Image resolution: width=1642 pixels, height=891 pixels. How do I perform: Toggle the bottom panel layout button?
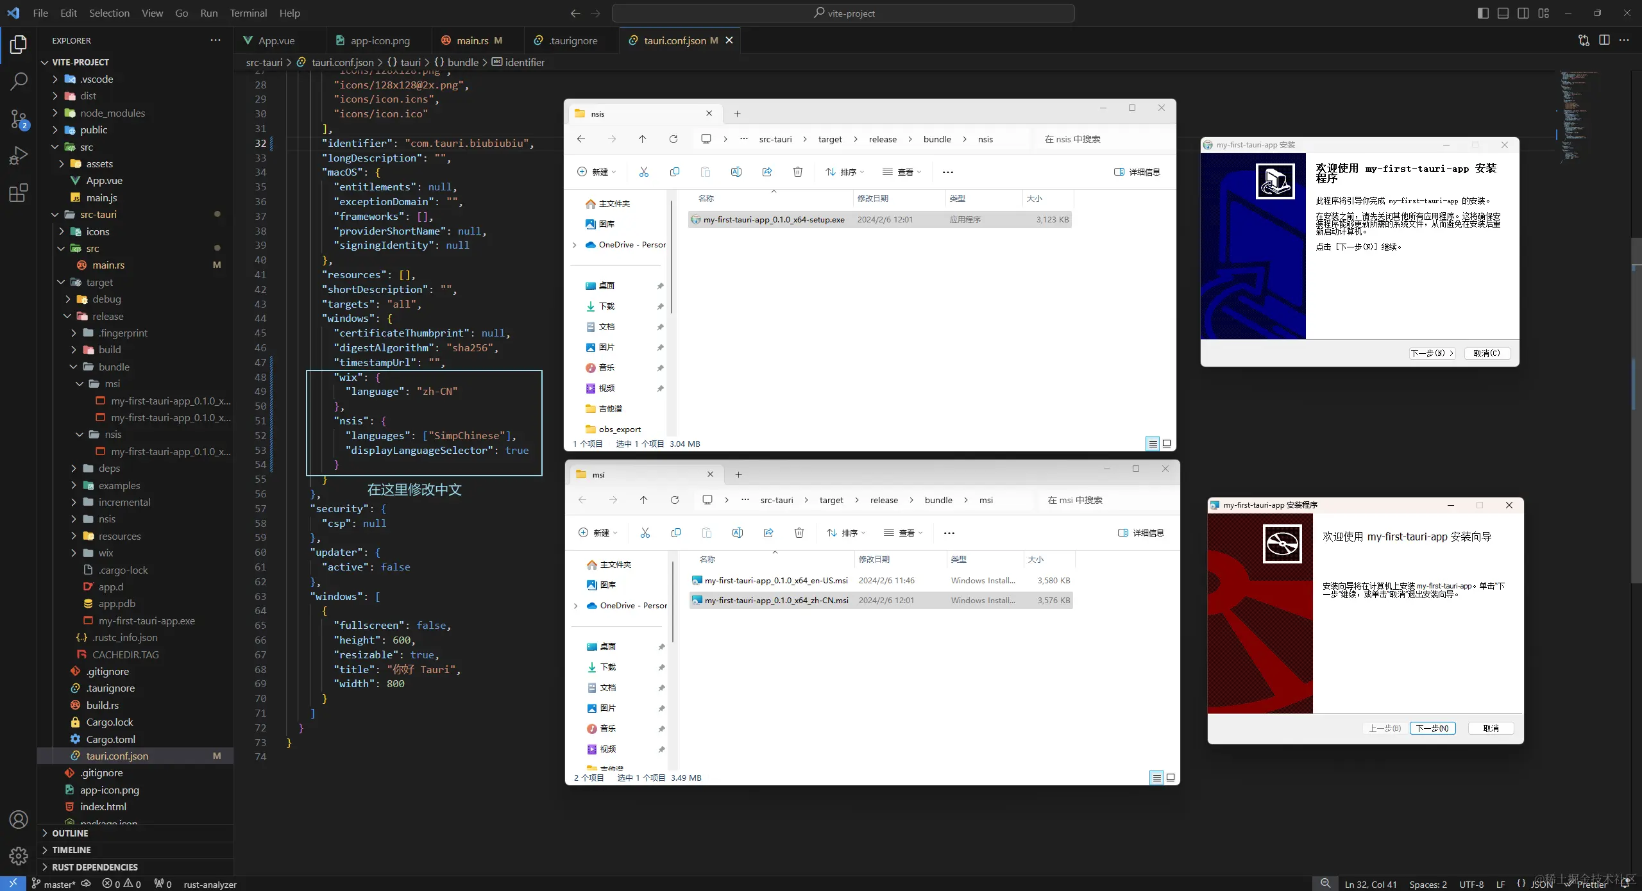click(x=1503, y=13)
